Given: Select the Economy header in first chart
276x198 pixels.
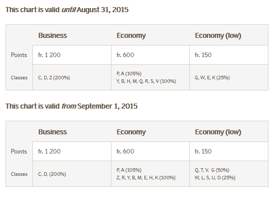Looking at the screenshot, I should (131, 36).
